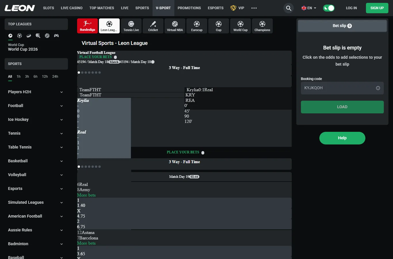Expand the Esports section
Viewport: 393px width, 259px height.
36,188
